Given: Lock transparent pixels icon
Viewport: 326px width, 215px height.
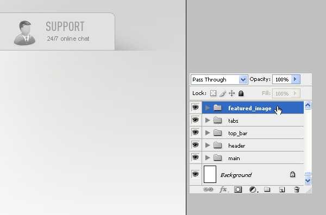Looking at the screenshot, I should click(x=213, y=93).
